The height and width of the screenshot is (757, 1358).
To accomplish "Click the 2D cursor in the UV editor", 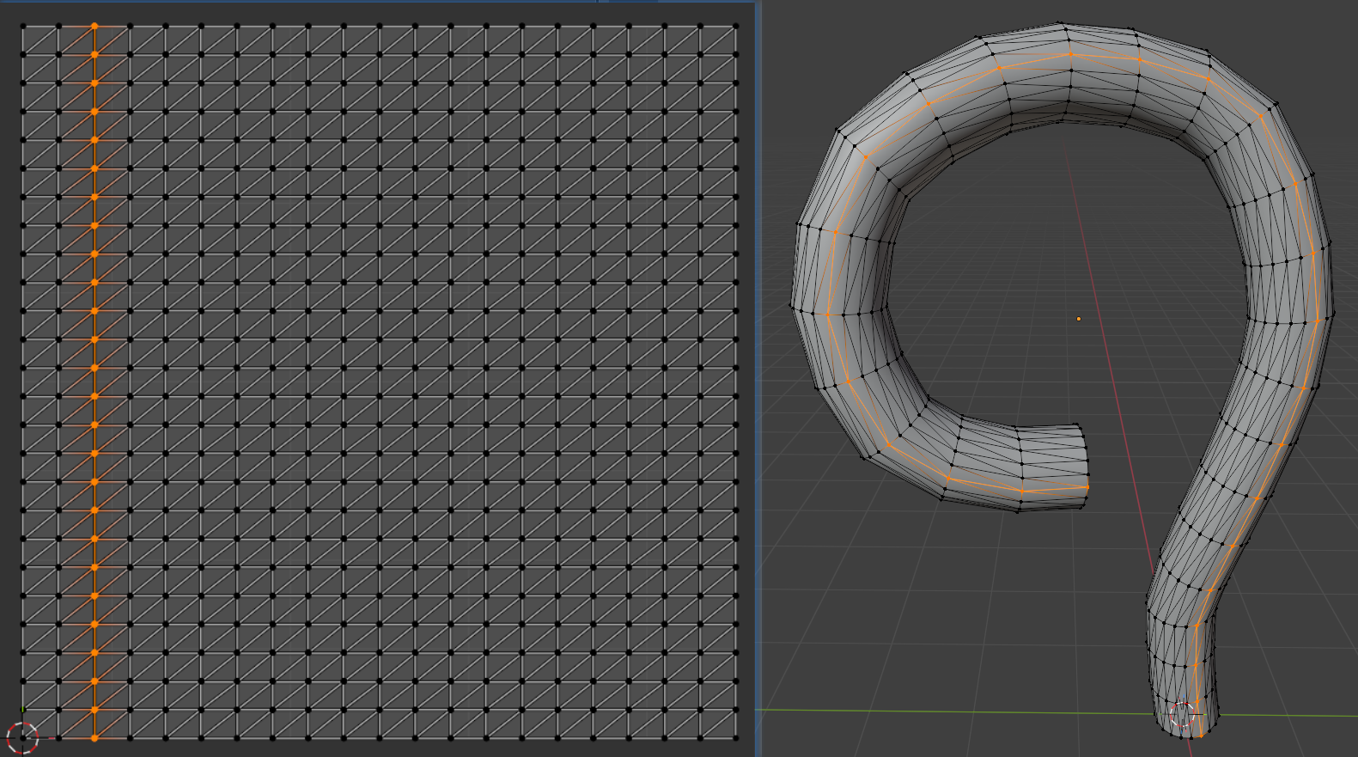I will pyautogui.click(x=22, y=737).
